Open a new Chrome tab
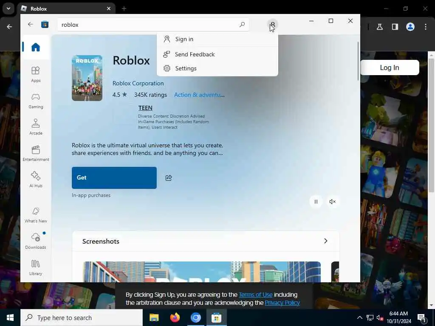 [x=124, y=8]
